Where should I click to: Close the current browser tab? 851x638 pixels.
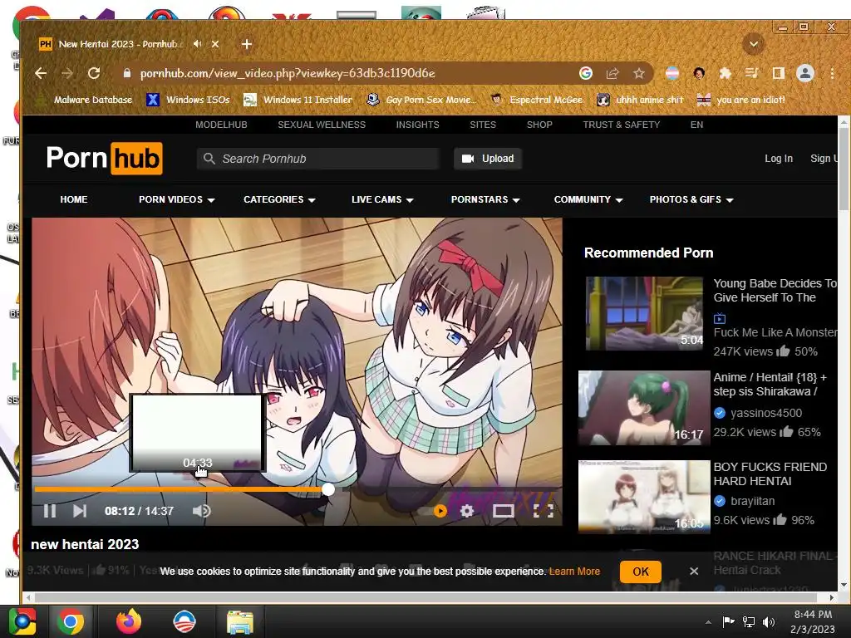tap(215, 44)
